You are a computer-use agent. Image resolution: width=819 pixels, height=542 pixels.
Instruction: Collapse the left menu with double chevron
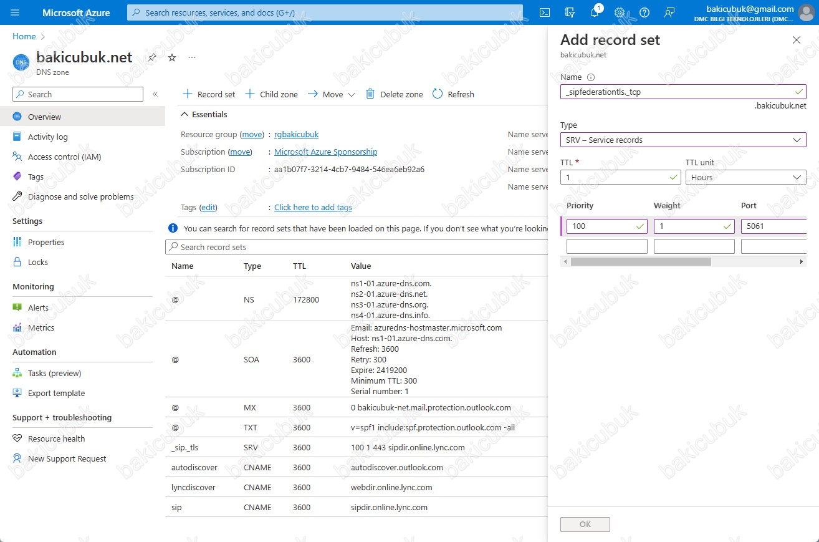click(155, 94)
